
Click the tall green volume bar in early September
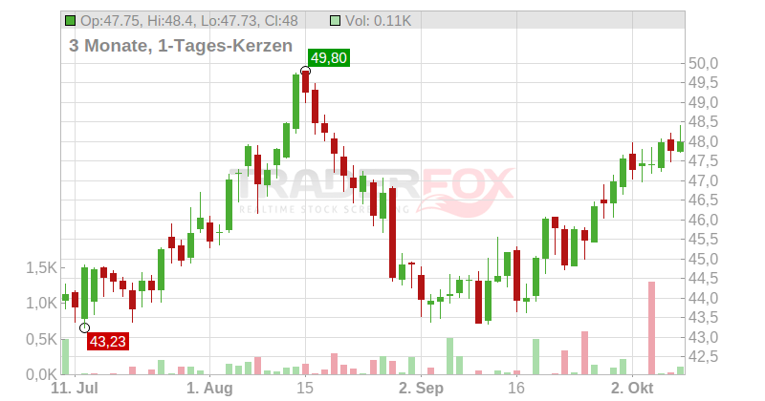(449, 356)
